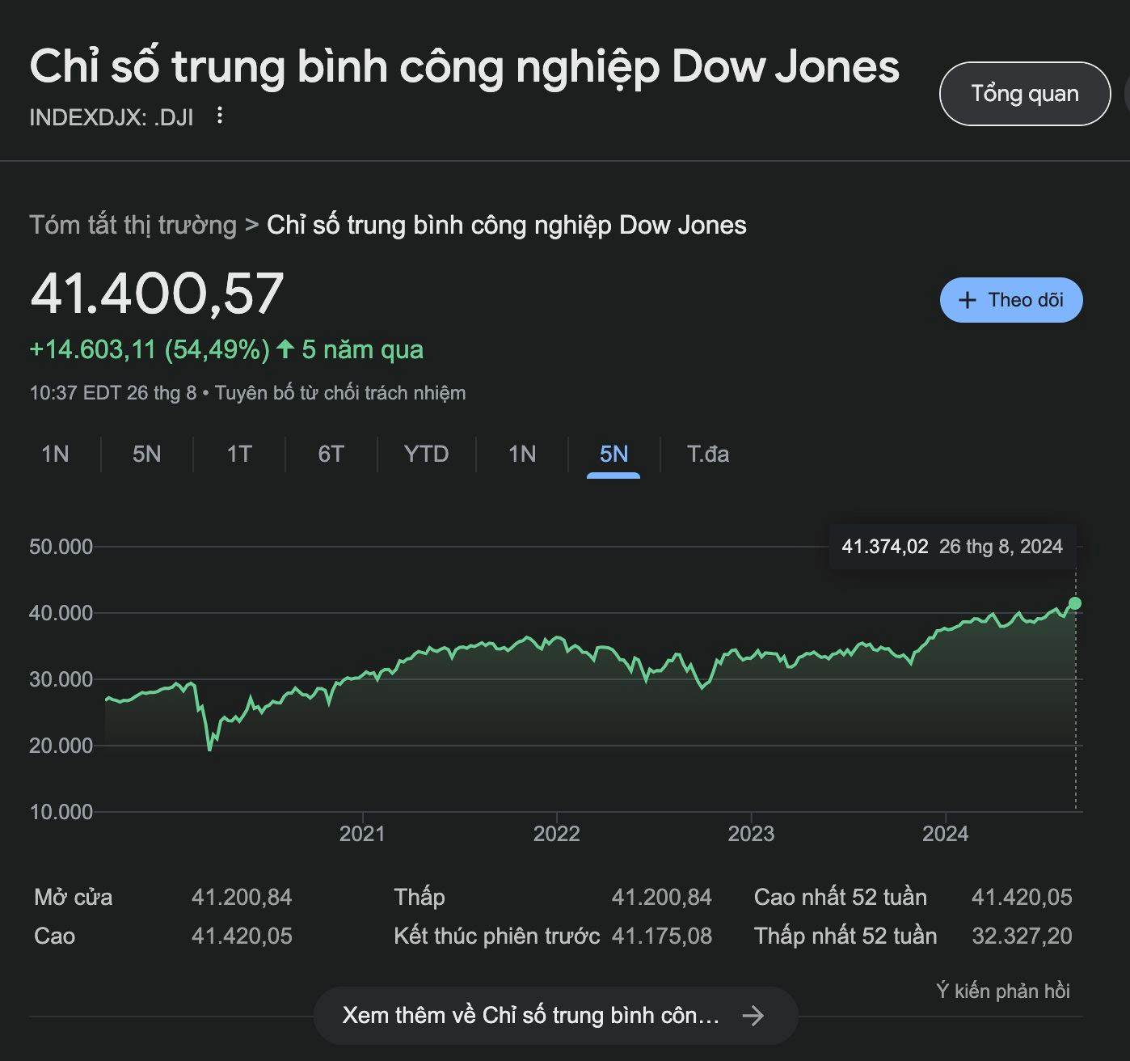
Task: Click the plus icon in Theo dõi button
Action: click(967, 300)
